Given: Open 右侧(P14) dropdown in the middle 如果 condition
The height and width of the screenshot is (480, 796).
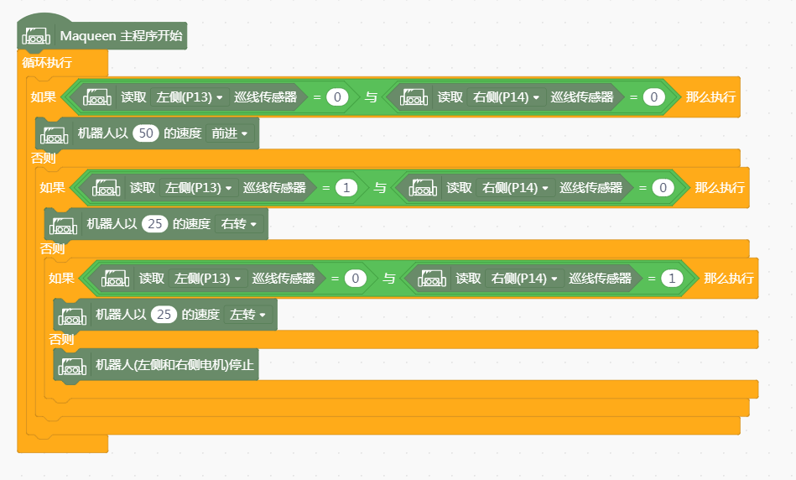Looking at the screenshot, I should tap(515, 188).
